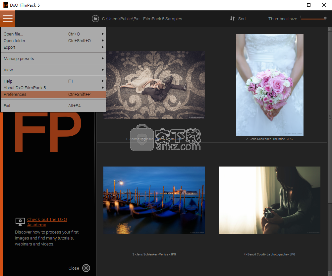
Task: Expand the View submenu arrow
Action: 103,70
